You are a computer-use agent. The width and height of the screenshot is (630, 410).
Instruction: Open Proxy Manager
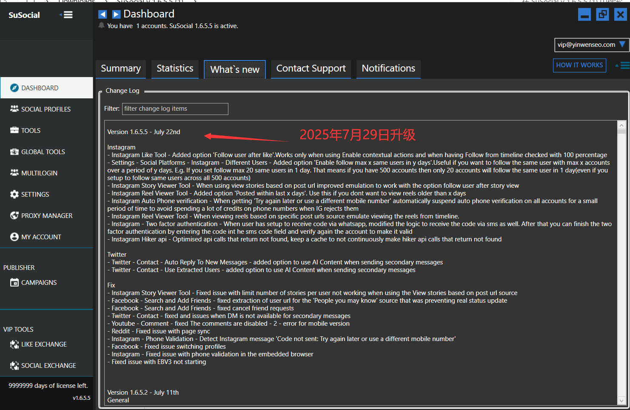(x=46, y=215)
